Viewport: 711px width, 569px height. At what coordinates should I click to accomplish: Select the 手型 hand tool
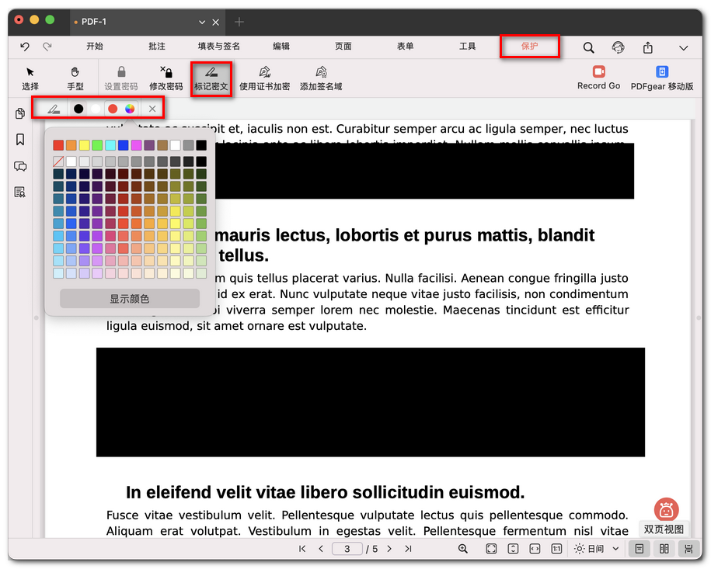click(x=75, y=78)
